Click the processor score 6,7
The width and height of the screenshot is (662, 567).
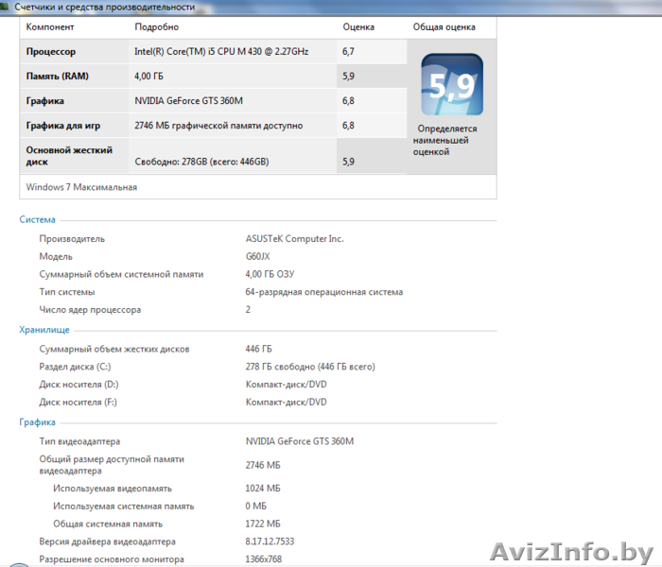pos(349,52)
